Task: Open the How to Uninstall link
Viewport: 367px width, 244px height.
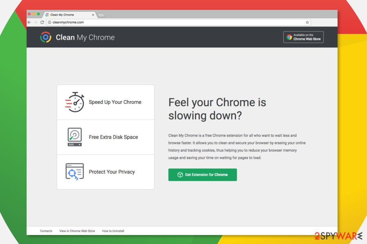Action: pyautogui.click(x=113, y=231)
